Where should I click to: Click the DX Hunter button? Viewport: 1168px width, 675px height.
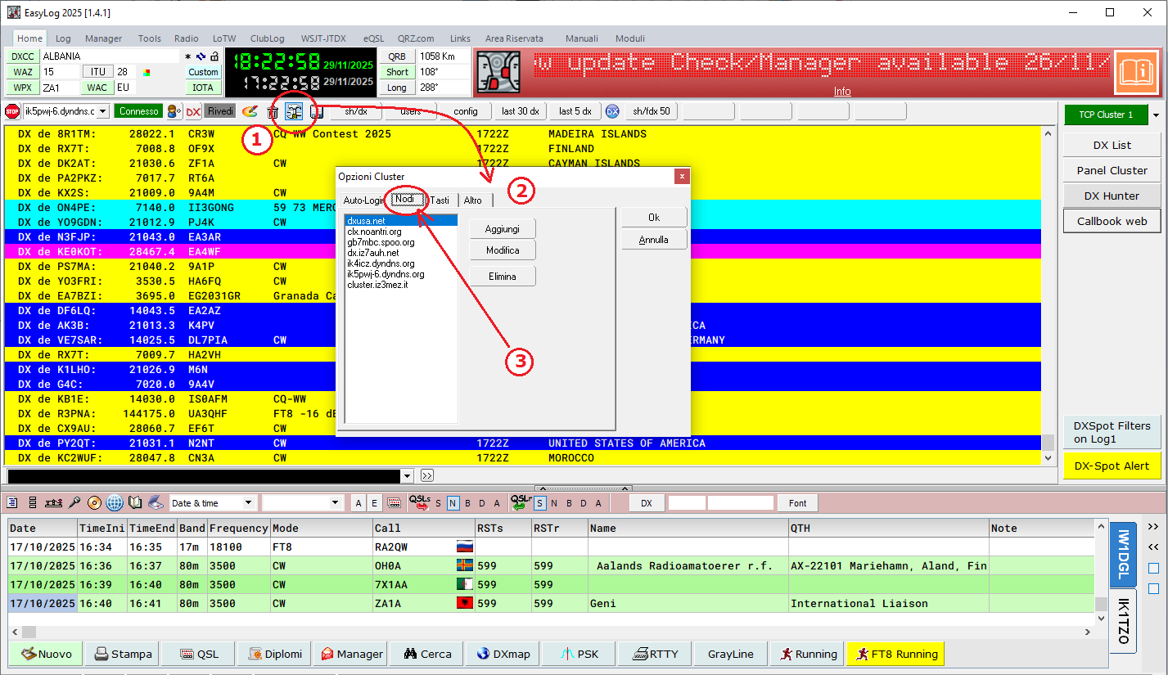(1112, 196)
